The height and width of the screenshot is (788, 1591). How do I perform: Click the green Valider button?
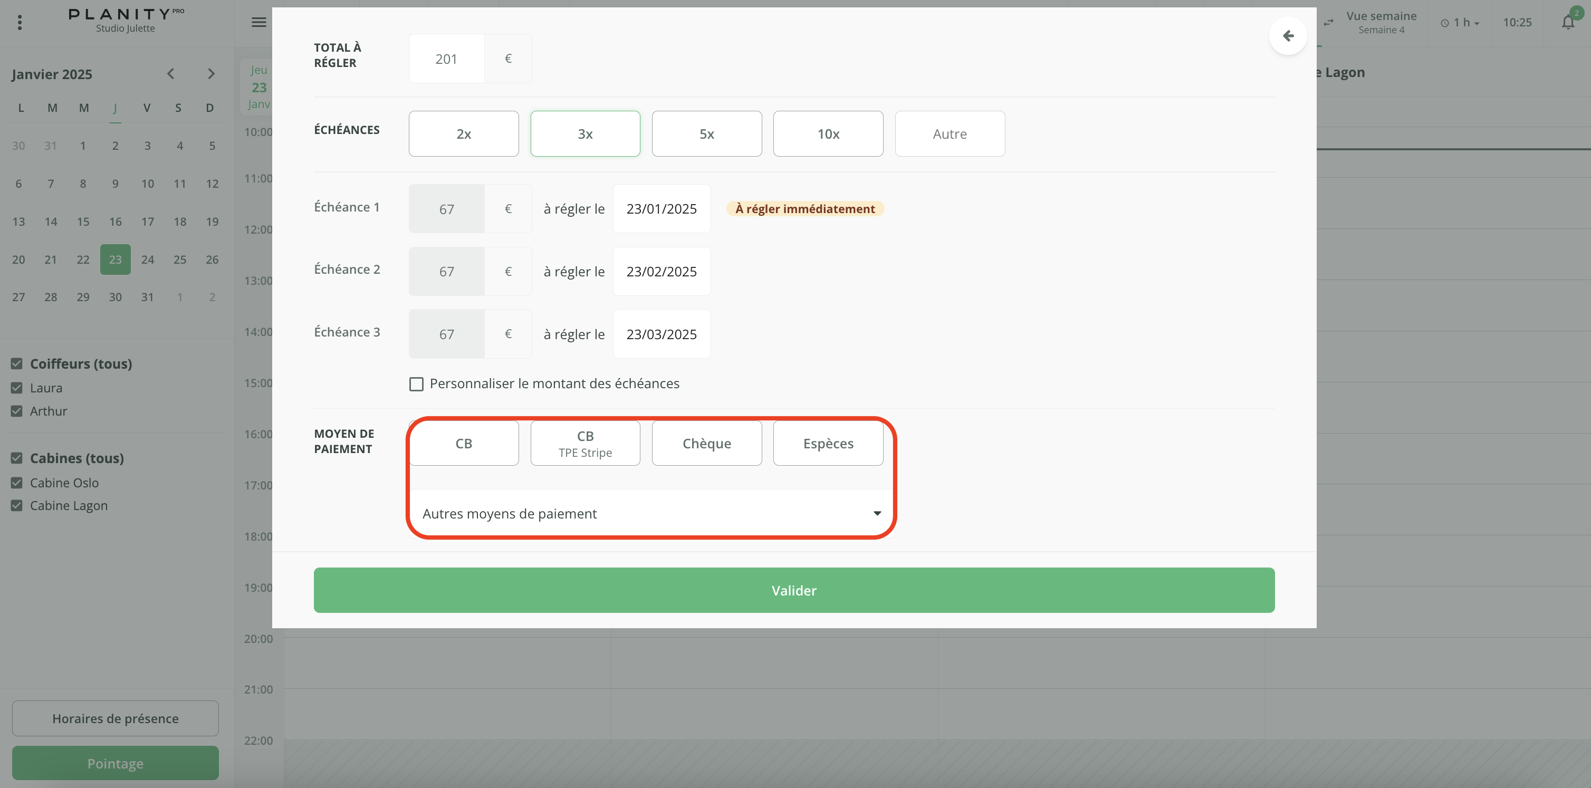click(793, 590)
